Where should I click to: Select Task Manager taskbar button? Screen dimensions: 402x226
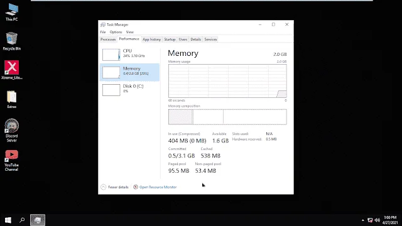(38, 220)
